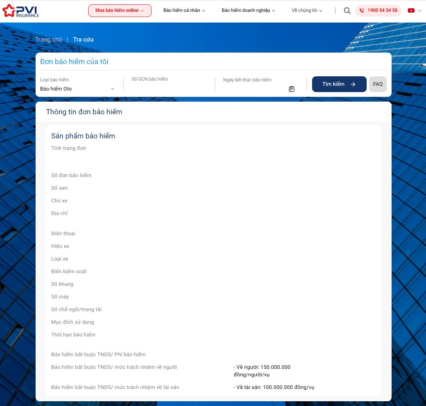This screenshot has width=426, height=406.
Task: Click the TNDS/ Phí bảo hiểm label
Action: (x=98, y=354)
